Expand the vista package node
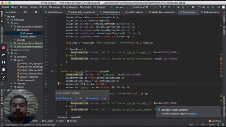The width and height of the screenshot is (226, 127). 14,40
